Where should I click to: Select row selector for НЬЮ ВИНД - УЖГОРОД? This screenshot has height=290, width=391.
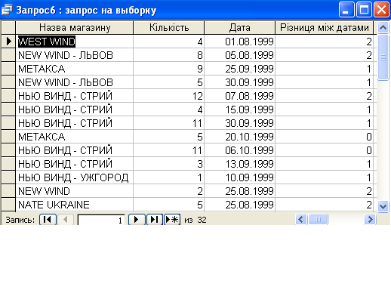pos(8,177)
